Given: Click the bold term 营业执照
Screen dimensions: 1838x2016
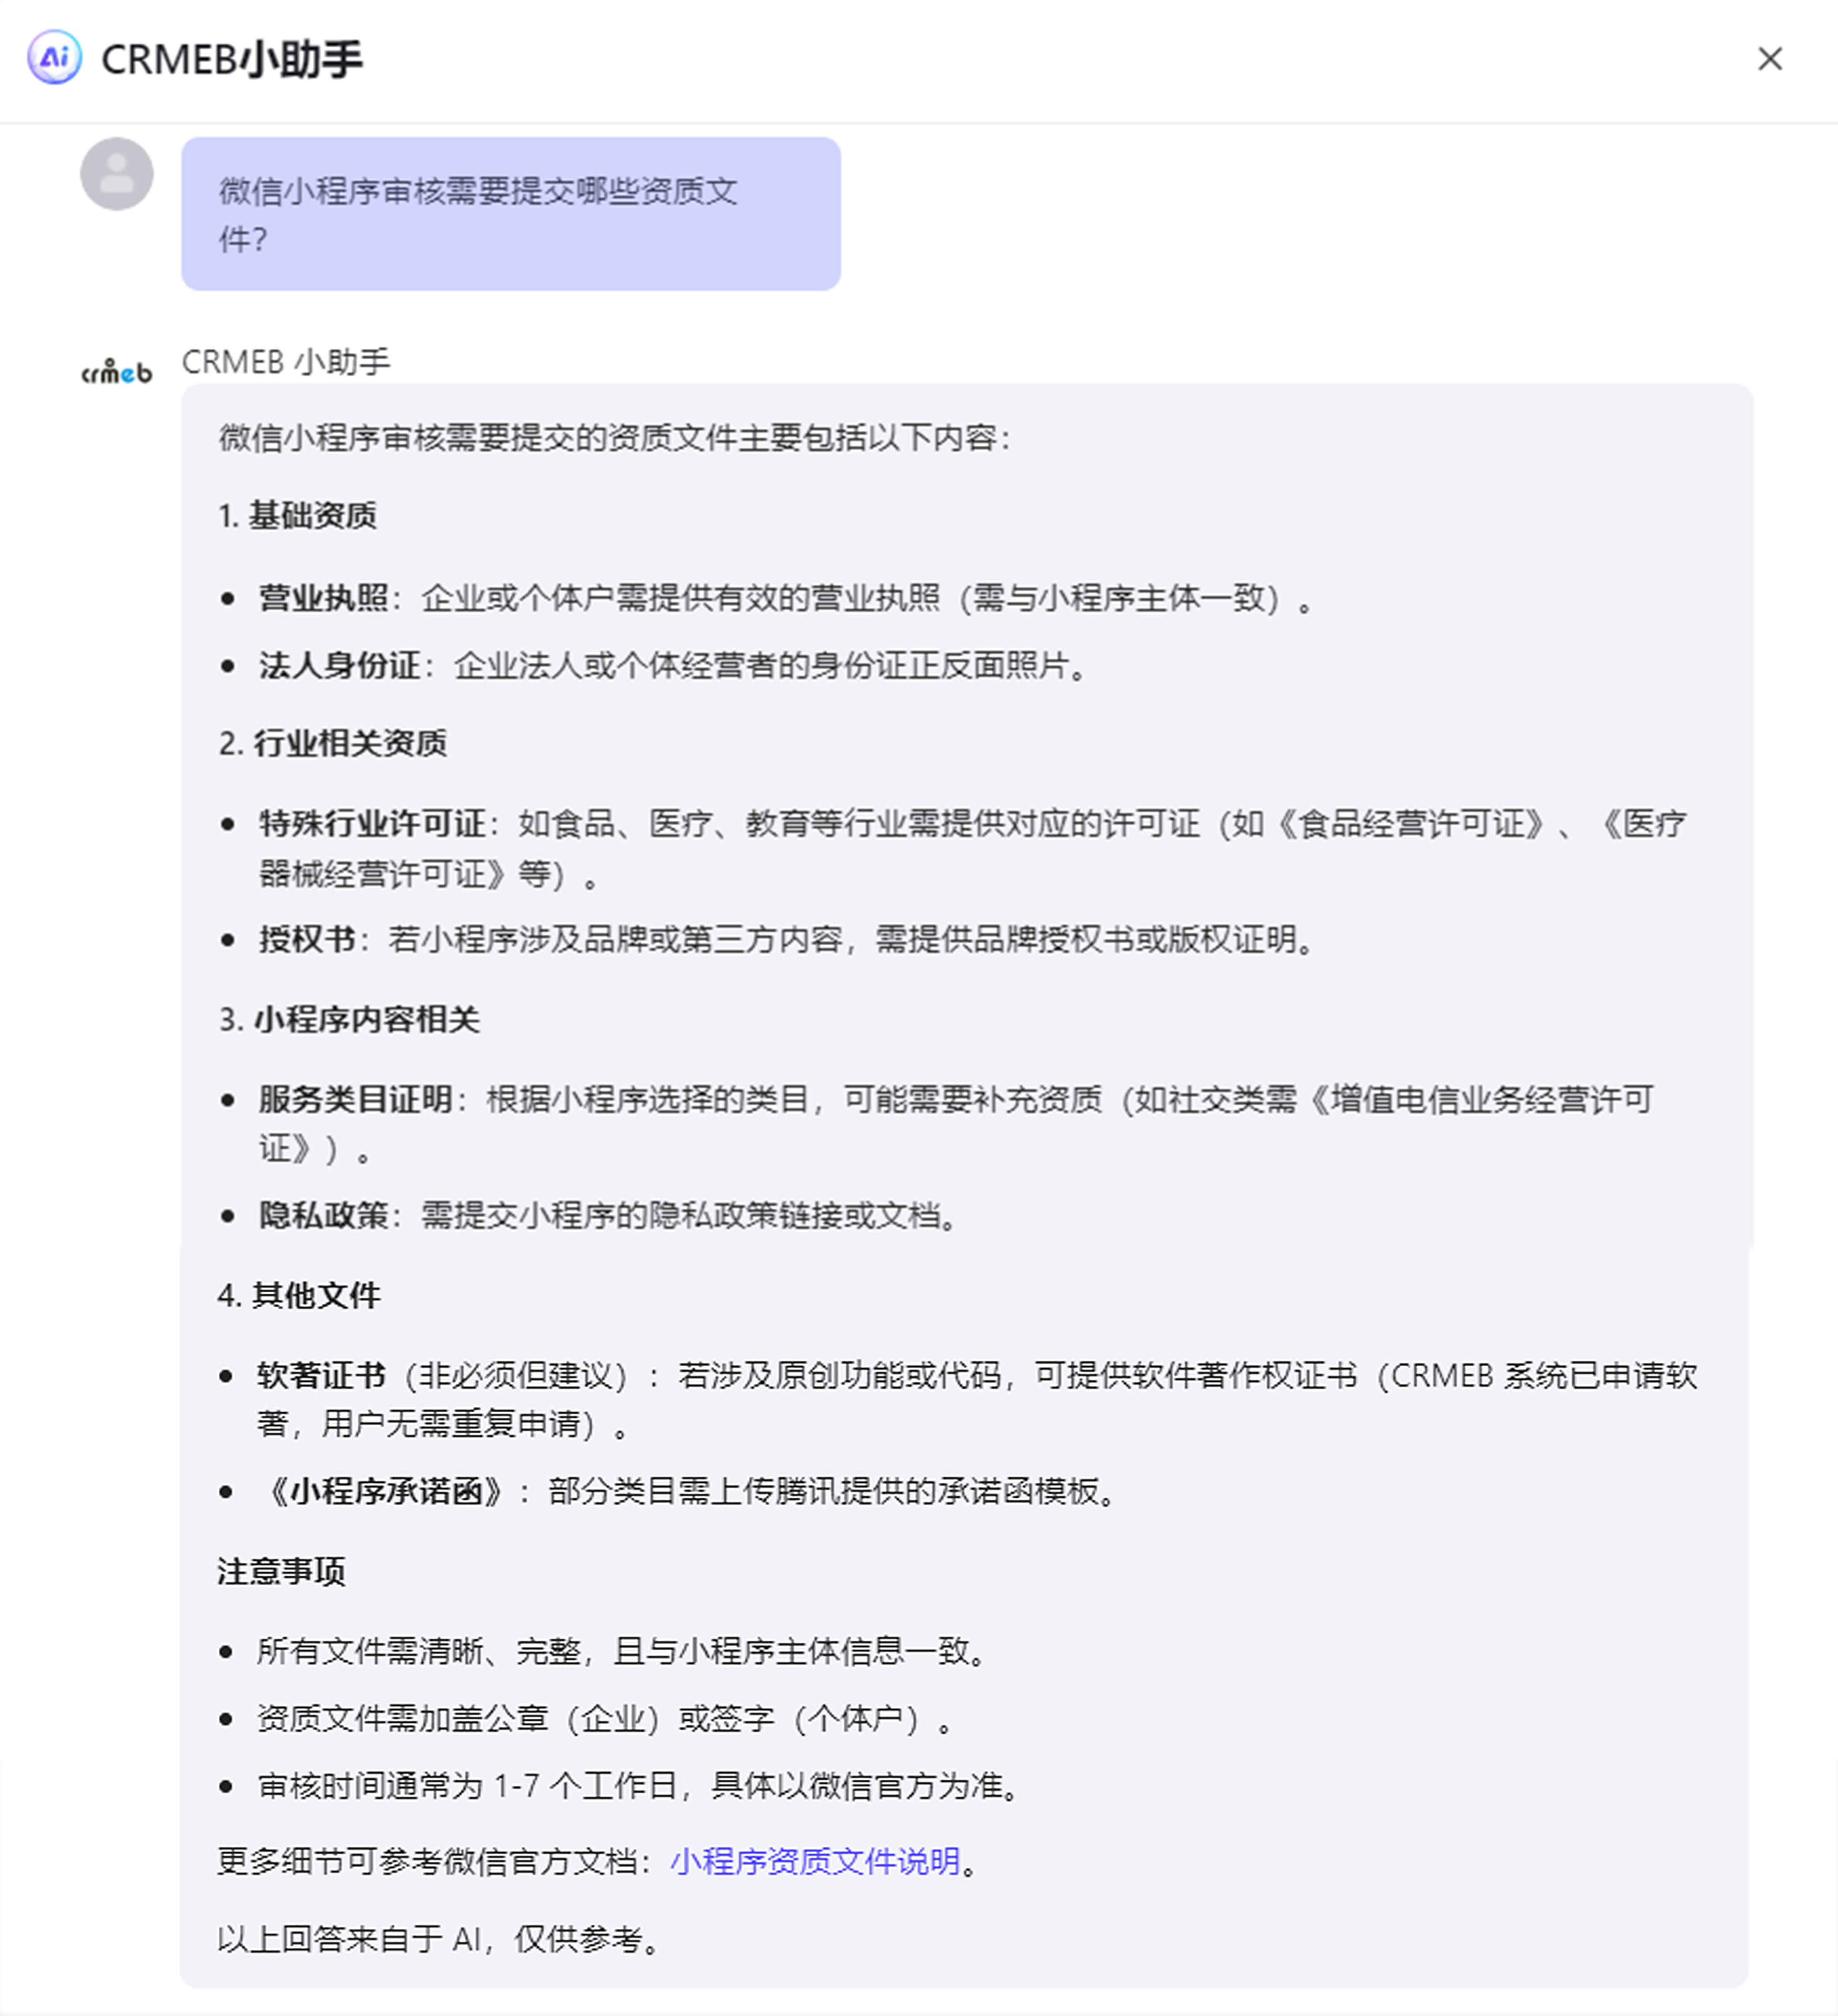Looking at the screenshot, I should pos(323,598).
